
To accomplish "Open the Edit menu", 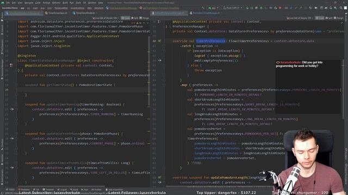I will tap(14, 3).
